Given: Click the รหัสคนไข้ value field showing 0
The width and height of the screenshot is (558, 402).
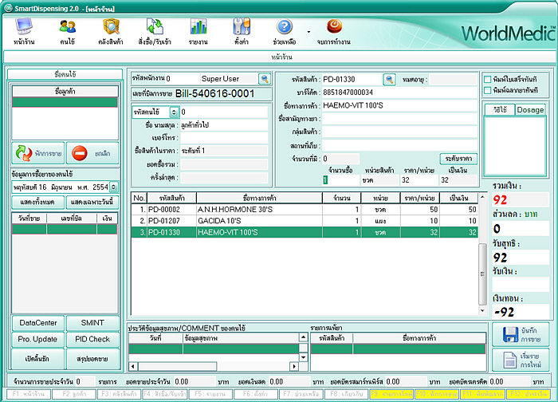Looking at the screenshot, I should 224,112.
